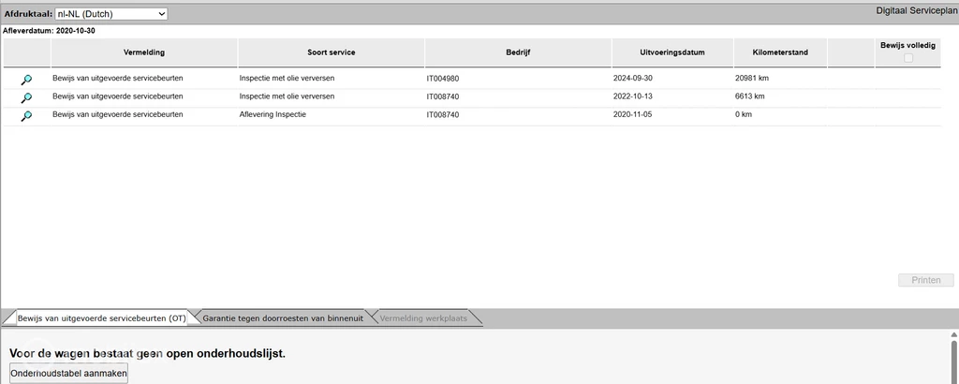Click magnifier icon for the 6613 km service

[26, 97]
